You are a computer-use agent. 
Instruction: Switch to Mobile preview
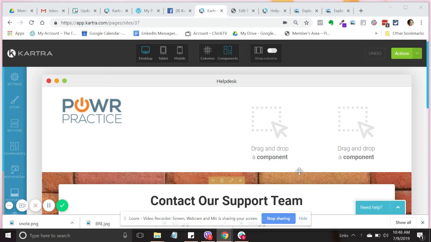180,53
